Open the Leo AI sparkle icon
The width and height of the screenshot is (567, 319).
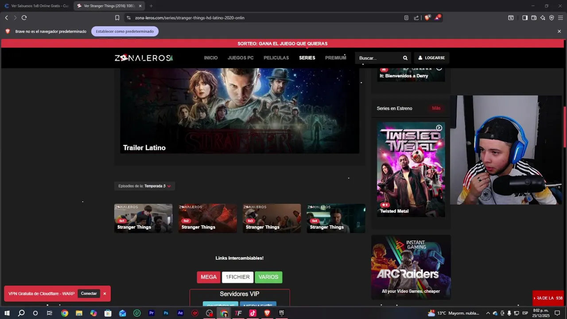543,18
